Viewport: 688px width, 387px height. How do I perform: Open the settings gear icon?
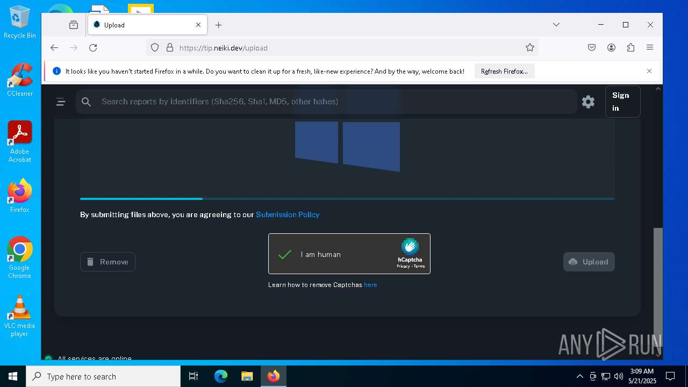coord(588,102)
